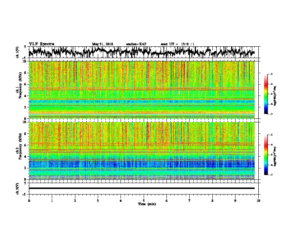Screen dimensions: 291x225
Task: Click the time axis tick label "9"
Action: 235,201
